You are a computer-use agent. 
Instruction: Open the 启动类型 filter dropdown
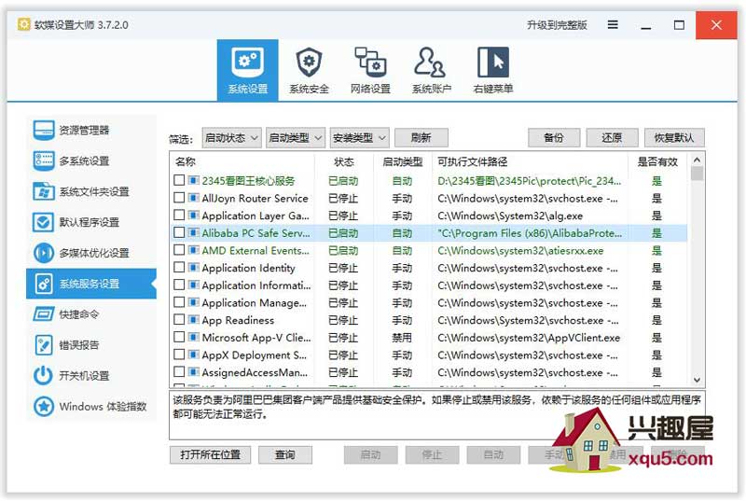(x=295, y=138)
